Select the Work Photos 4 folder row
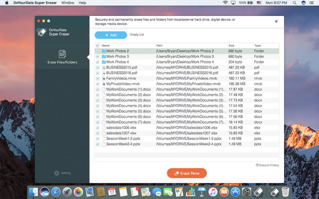The width and height of the screenshot is (319, 199). 187,62
